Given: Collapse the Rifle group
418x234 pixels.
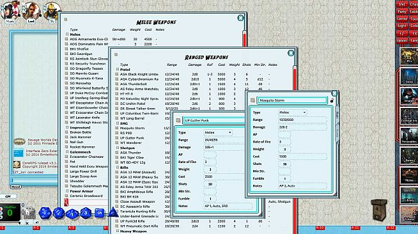Looking at the screenshot, I should [x=118, y=168].
